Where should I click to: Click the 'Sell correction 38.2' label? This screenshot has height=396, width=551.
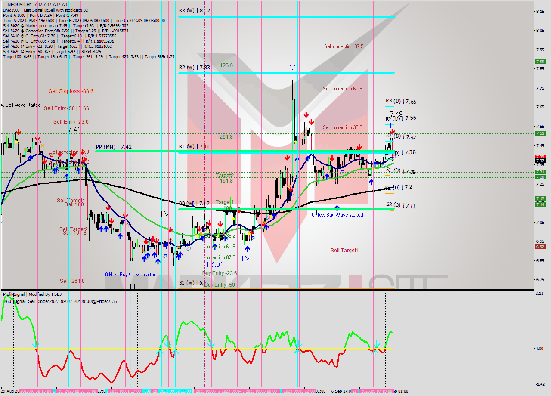coord(343,127)
